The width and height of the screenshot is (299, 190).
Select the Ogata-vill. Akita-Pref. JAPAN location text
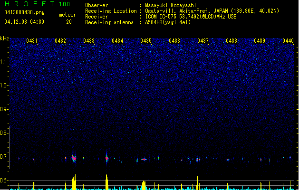tap(212, 11)
